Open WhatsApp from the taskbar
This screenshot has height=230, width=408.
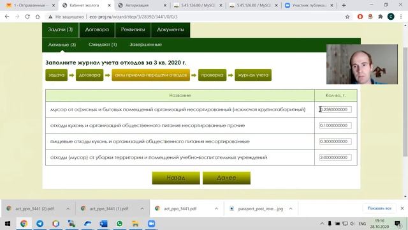coord(119,224)
